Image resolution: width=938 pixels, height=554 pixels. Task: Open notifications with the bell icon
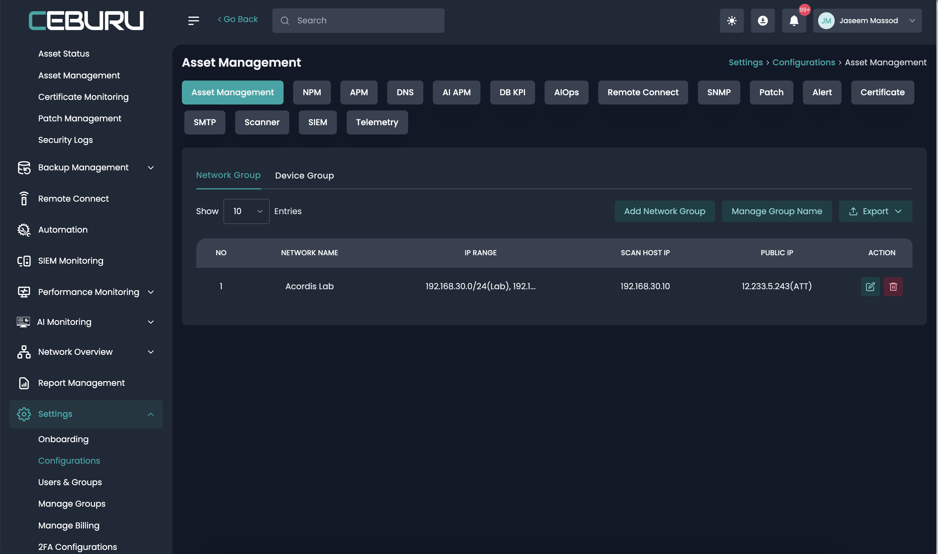click(x=794, y=20)
